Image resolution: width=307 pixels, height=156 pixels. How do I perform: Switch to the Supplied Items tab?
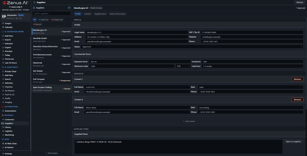pos(100,14)
